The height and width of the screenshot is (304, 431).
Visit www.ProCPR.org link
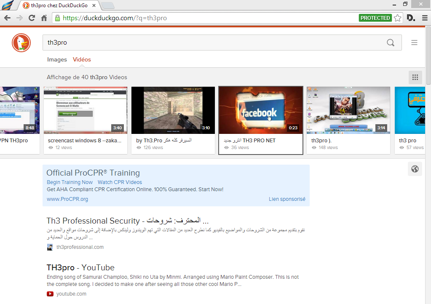[67, 199]
